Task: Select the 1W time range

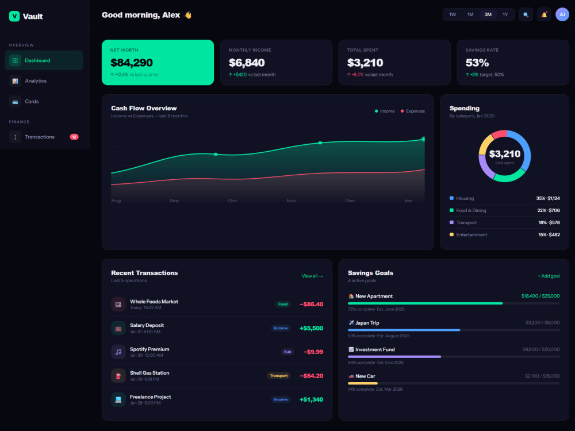Action: click(x=453, y=15)
